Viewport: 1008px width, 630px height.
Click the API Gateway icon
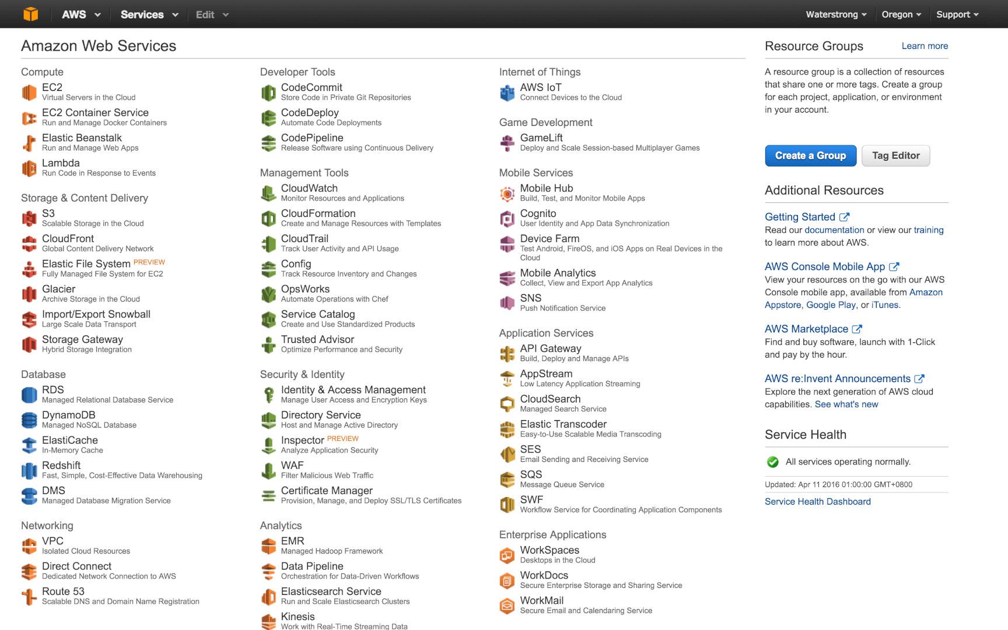[508, 353]
